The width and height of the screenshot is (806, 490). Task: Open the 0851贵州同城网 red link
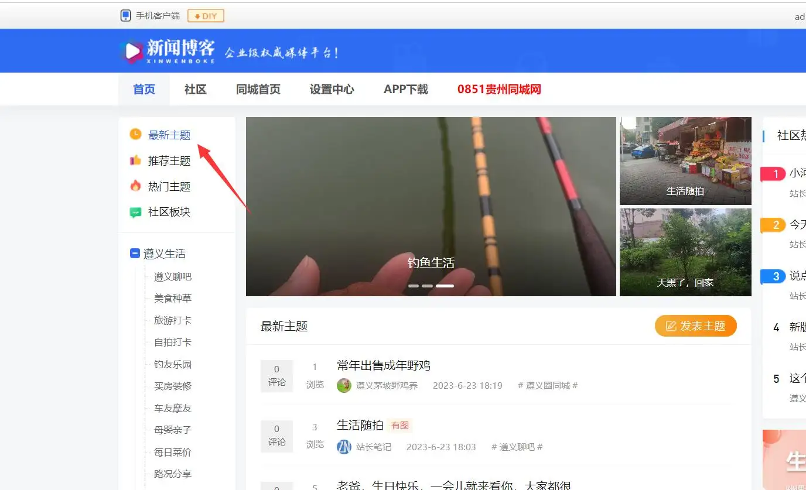499,90
